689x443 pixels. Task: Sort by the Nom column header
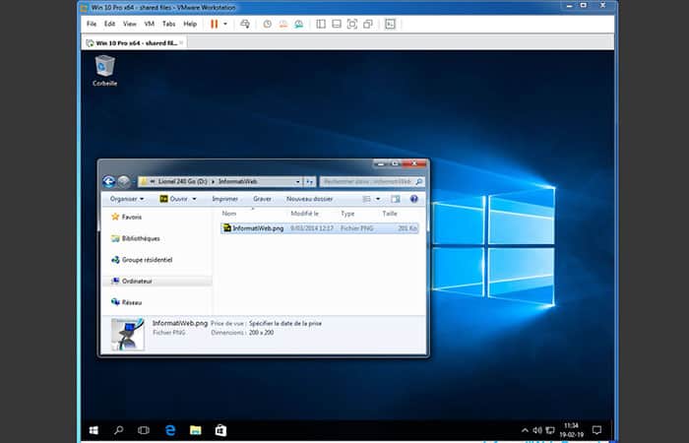[229, 214]
